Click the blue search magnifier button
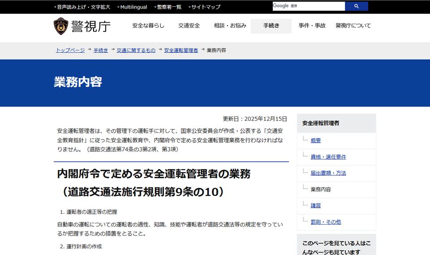The width and height of the screenshot is (430, 255). coord(356,6)
